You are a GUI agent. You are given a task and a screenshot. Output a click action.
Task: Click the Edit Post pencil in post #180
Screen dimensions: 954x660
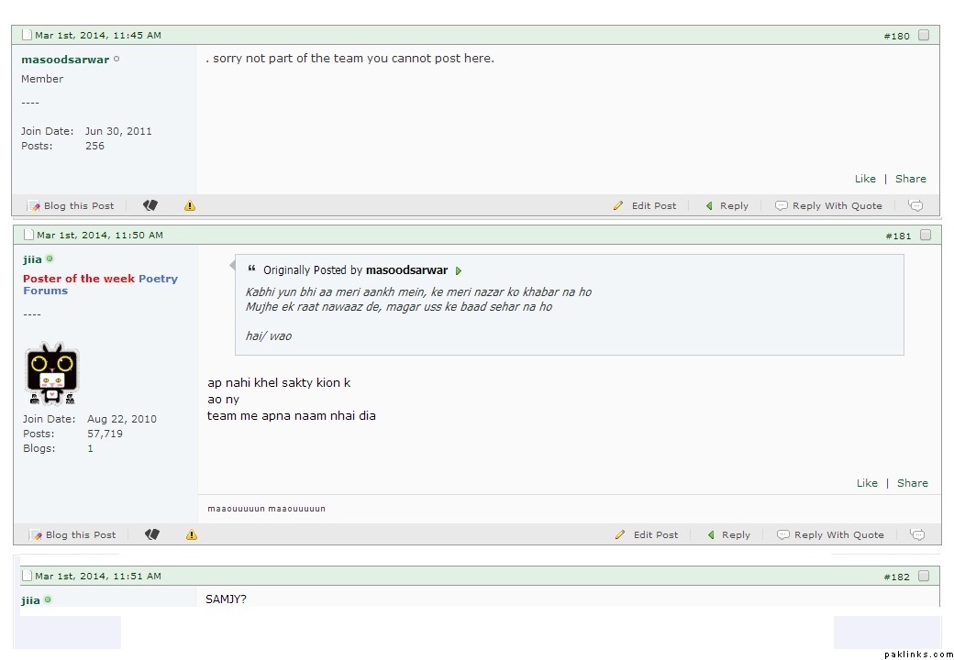[x=619, y=206]
